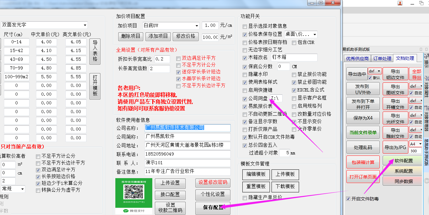Viewport: 429px width, 215px height.
Task: Open 软件配置 from the helper panel
Action: click(x=403, y=161)
